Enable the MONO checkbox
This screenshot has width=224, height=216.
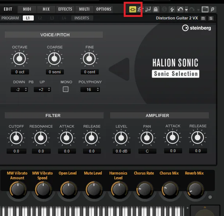click(x=66, y=89)
